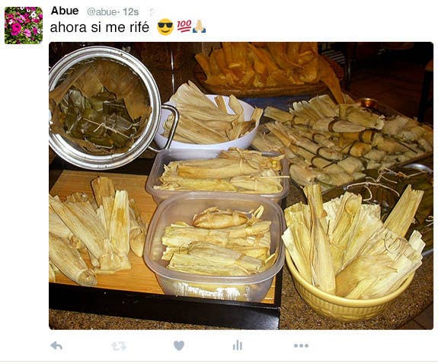The width and height of the screenshot is (438, 364).
Task: Select the tweet text 'ahora si me rifé'
Action: [100, 27]
